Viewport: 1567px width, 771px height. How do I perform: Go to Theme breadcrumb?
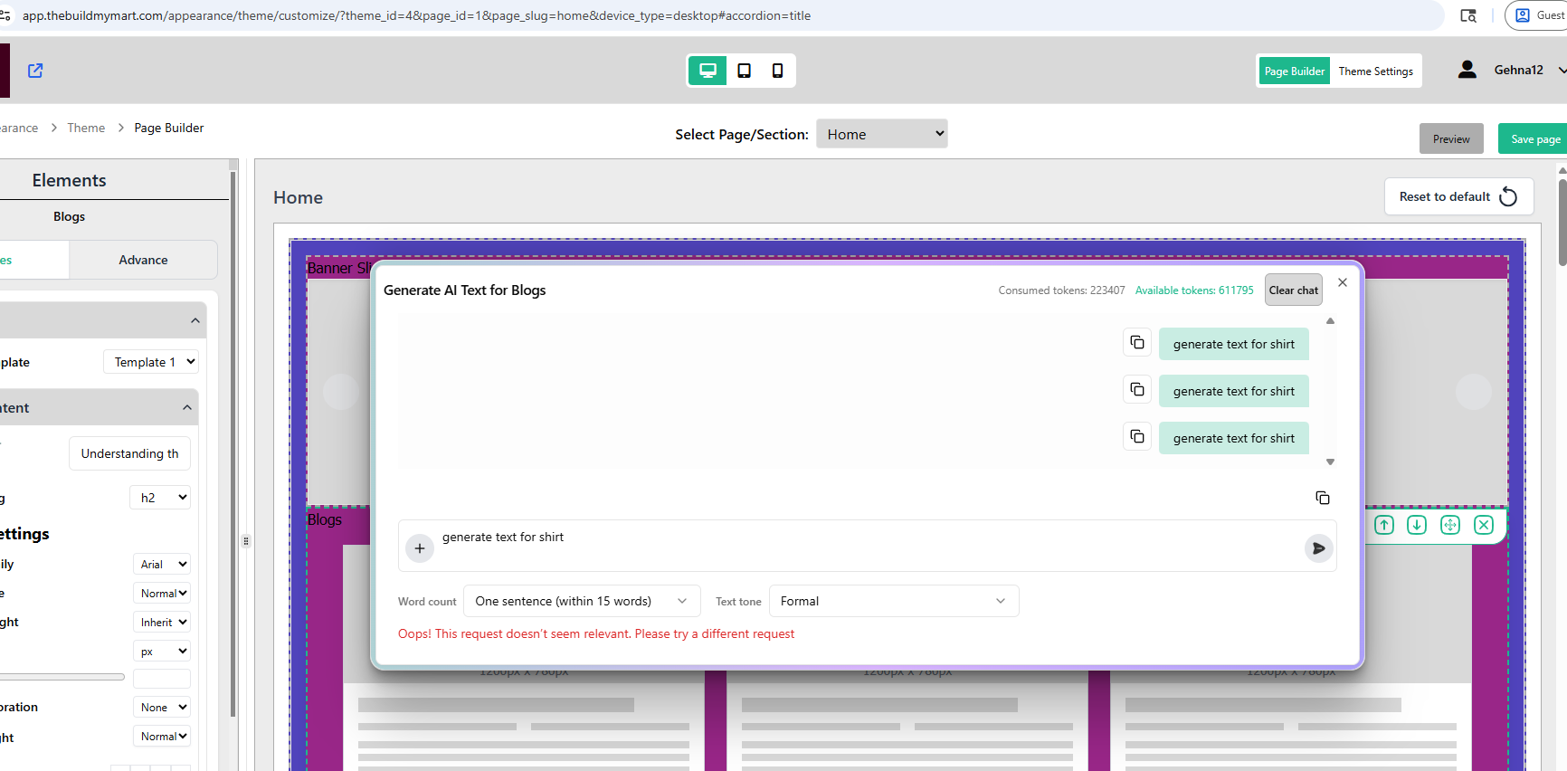click(x=86, y=128)
